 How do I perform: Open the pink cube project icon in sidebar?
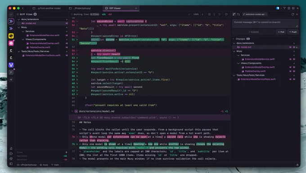pos(11,43)
